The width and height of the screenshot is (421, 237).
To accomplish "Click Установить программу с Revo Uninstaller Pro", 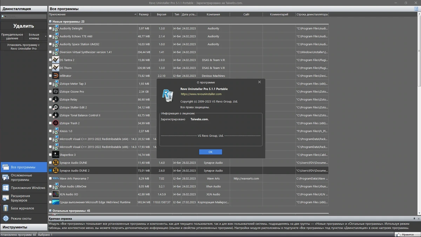I will (24, 47).
